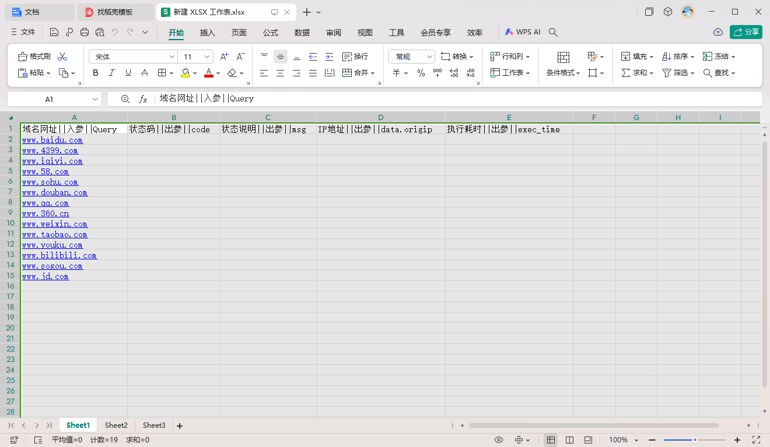Toggle underline formatting
The image size is (770, 447).
click(x=128, y=73)
